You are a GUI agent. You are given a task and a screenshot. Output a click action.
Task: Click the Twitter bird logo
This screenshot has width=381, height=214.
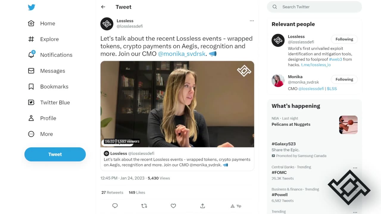pos(32,7)
